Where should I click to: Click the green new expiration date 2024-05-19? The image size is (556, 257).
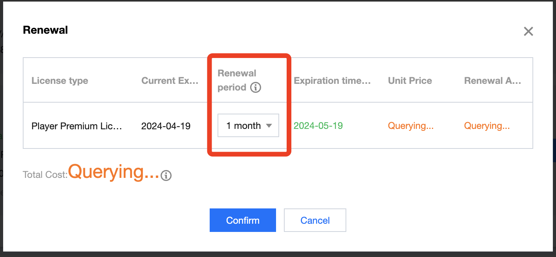click(318, 126)
